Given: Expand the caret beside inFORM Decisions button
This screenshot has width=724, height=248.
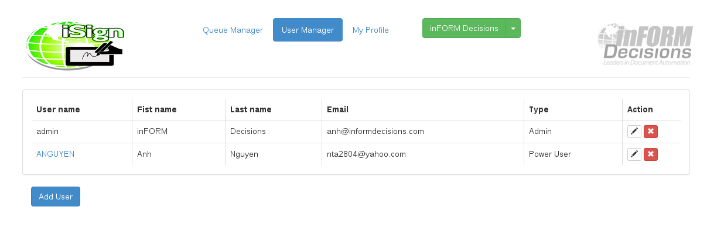Looking at the screenshot, I should (513, 28).
